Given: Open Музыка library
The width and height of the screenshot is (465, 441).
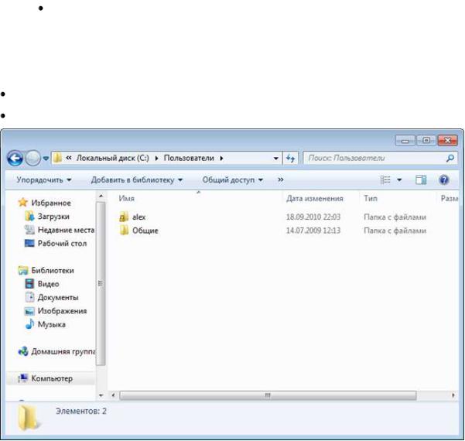Looking at the screenshot, I should pos(52,324).
